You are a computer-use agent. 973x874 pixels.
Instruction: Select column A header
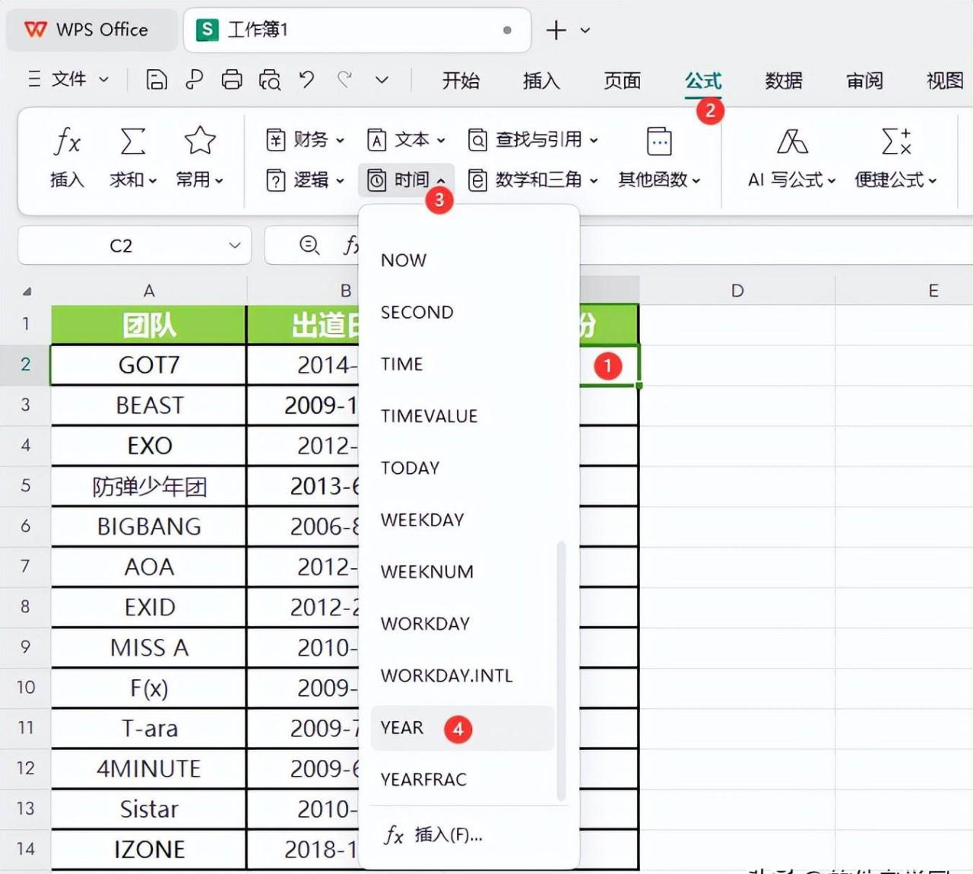[x=149, y=291]
